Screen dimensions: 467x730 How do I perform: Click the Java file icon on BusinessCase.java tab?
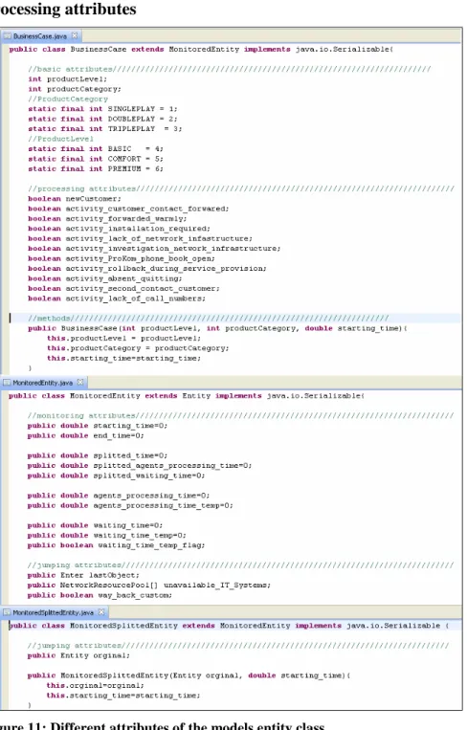click(8, 35)
